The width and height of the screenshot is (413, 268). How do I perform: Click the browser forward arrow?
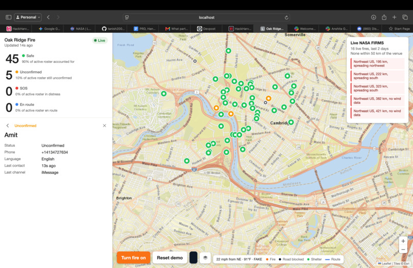(58, 17)
